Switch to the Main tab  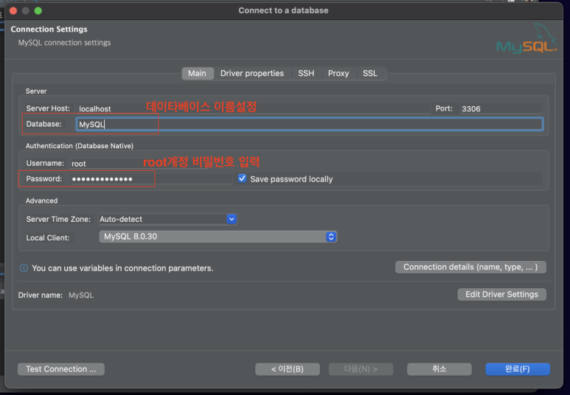tap(197, 74)
